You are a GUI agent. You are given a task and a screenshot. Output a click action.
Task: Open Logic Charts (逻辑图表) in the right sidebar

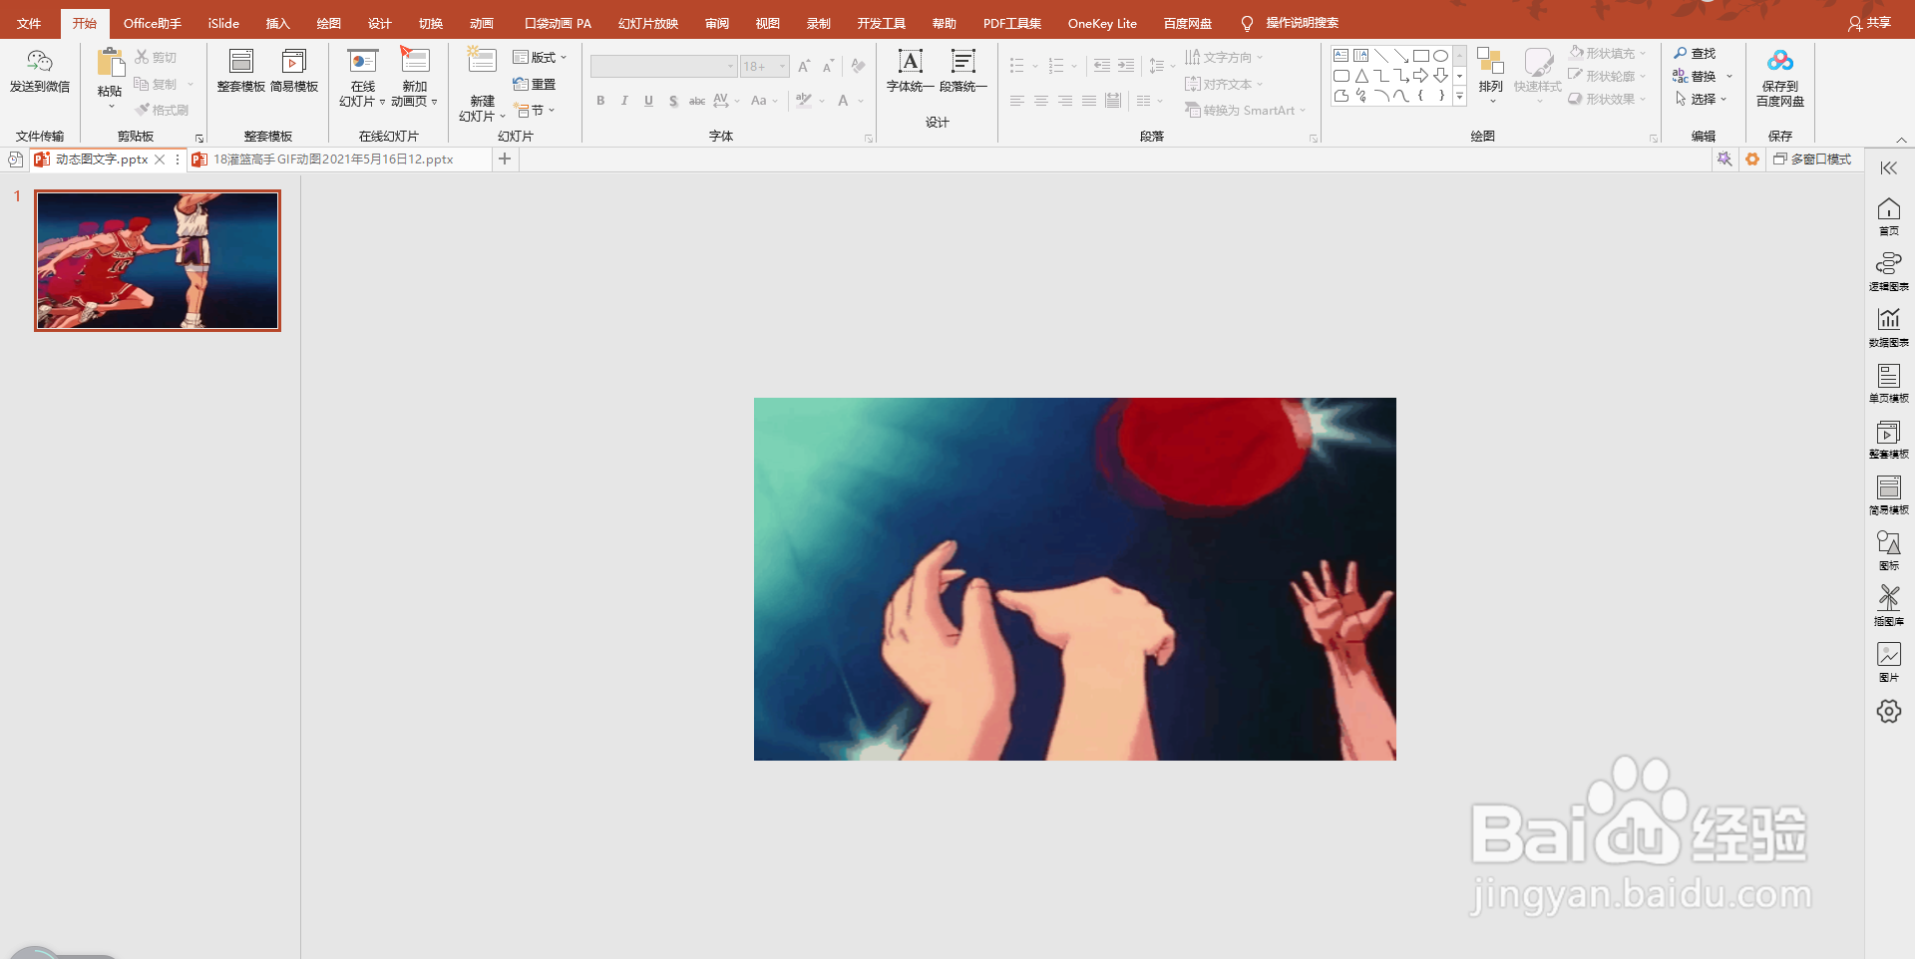coord(1889,271)
